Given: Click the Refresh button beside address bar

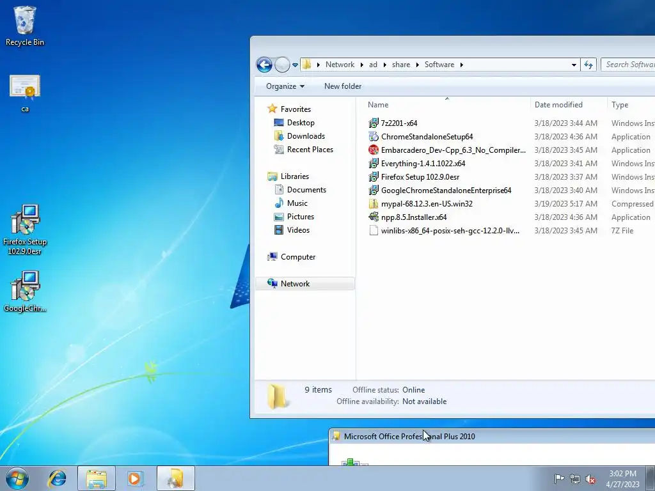Looking at the screenshot, I should (588, 65).
